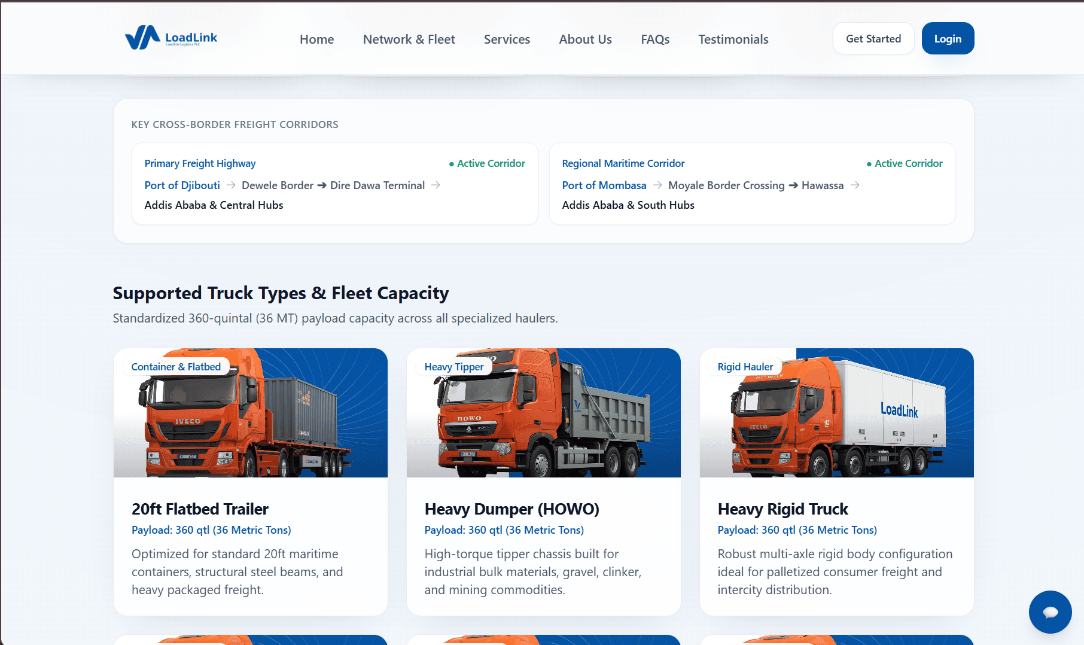The height and width of the screenshot is (645, 1084).
Task: Click the Get Started button
Action: [873, 38]
